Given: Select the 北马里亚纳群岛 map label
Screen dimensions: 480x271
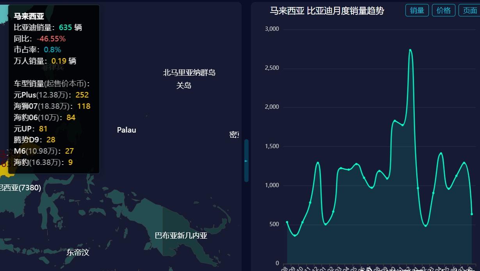Looking at the screenshot, I should point(189,73).
